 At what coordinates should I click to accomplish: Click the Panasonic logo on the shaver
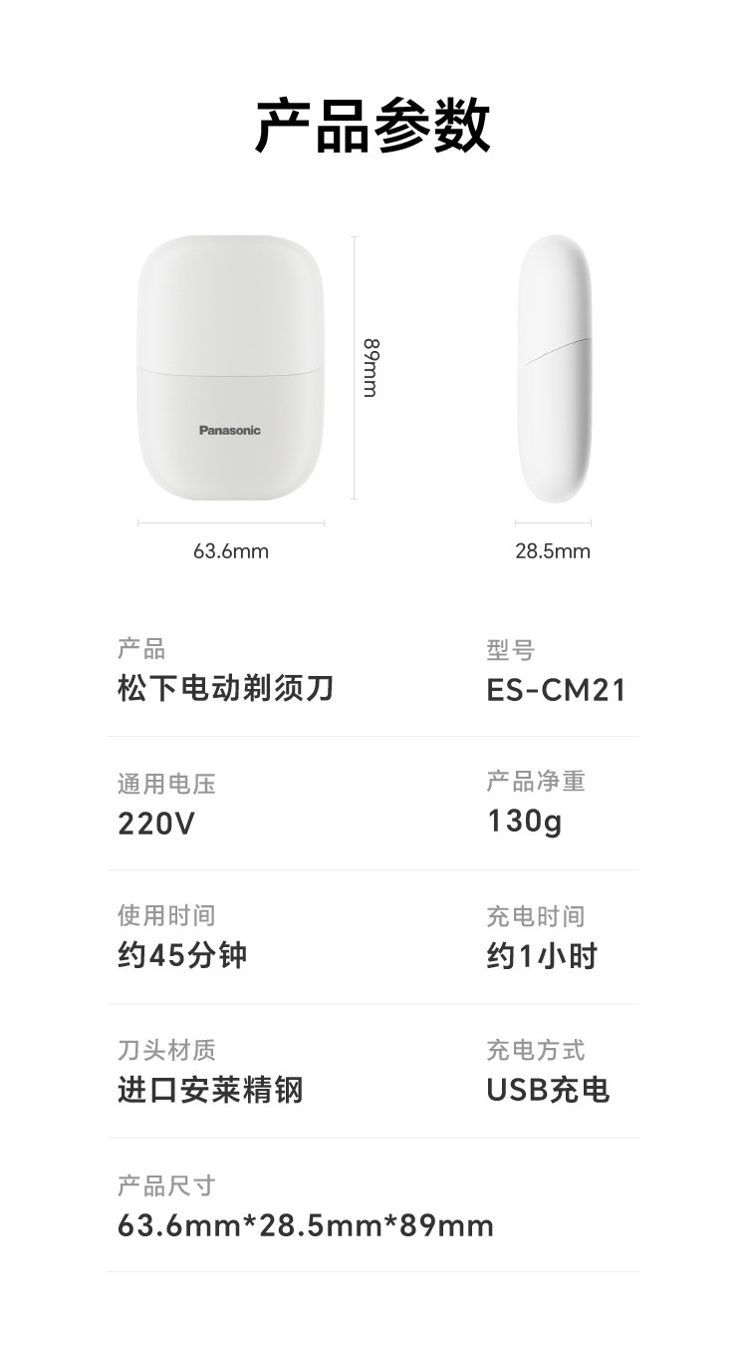[x=230, y=431]
